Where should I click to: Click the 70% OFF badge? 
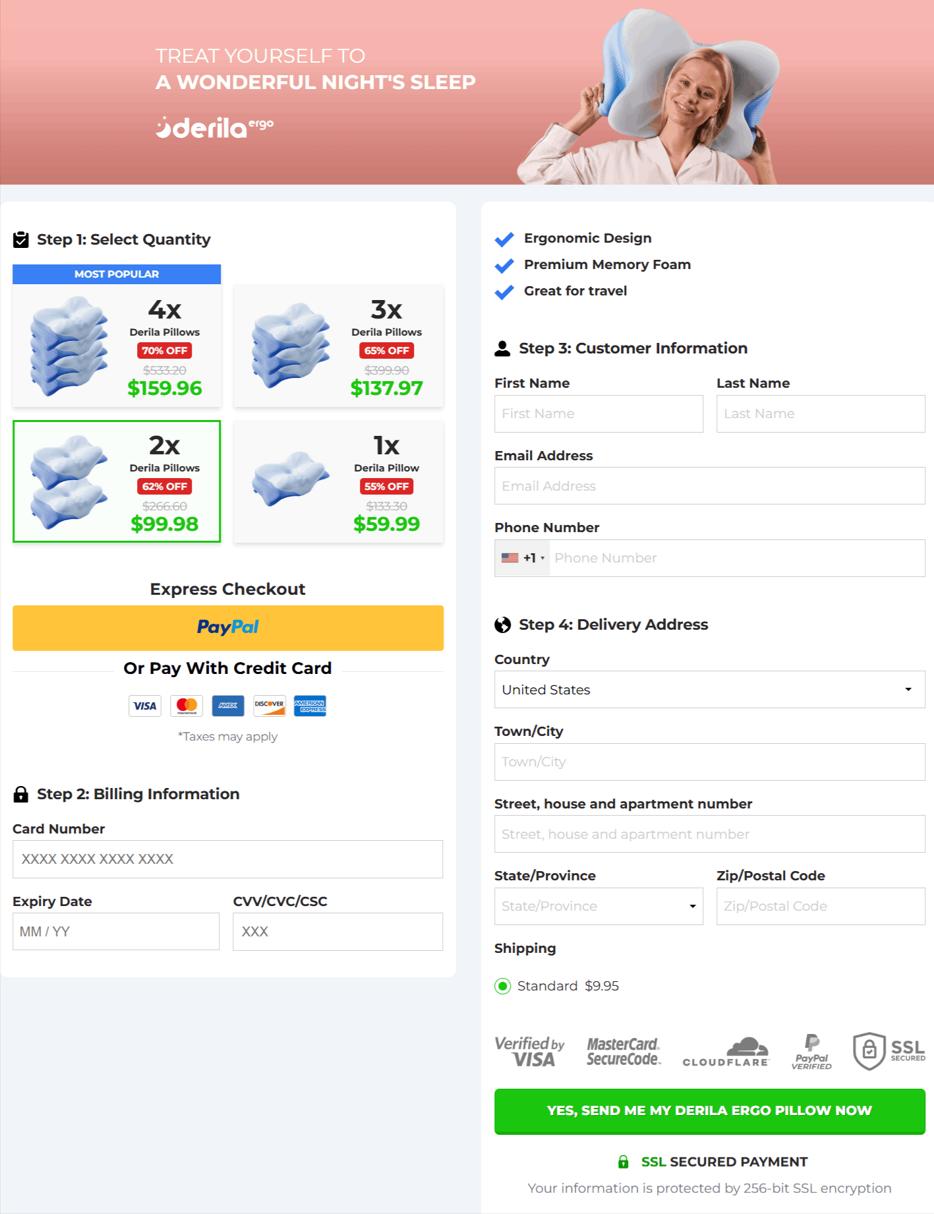(165, 351)
